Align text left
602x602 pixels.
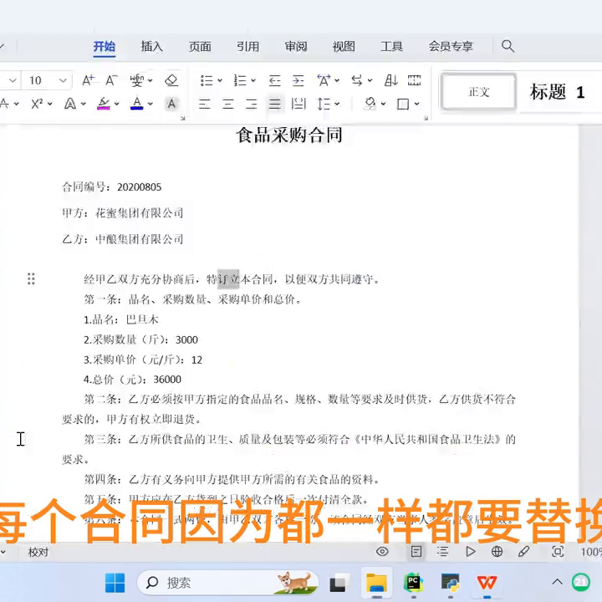pyautogui.click(x=205, y=104)
